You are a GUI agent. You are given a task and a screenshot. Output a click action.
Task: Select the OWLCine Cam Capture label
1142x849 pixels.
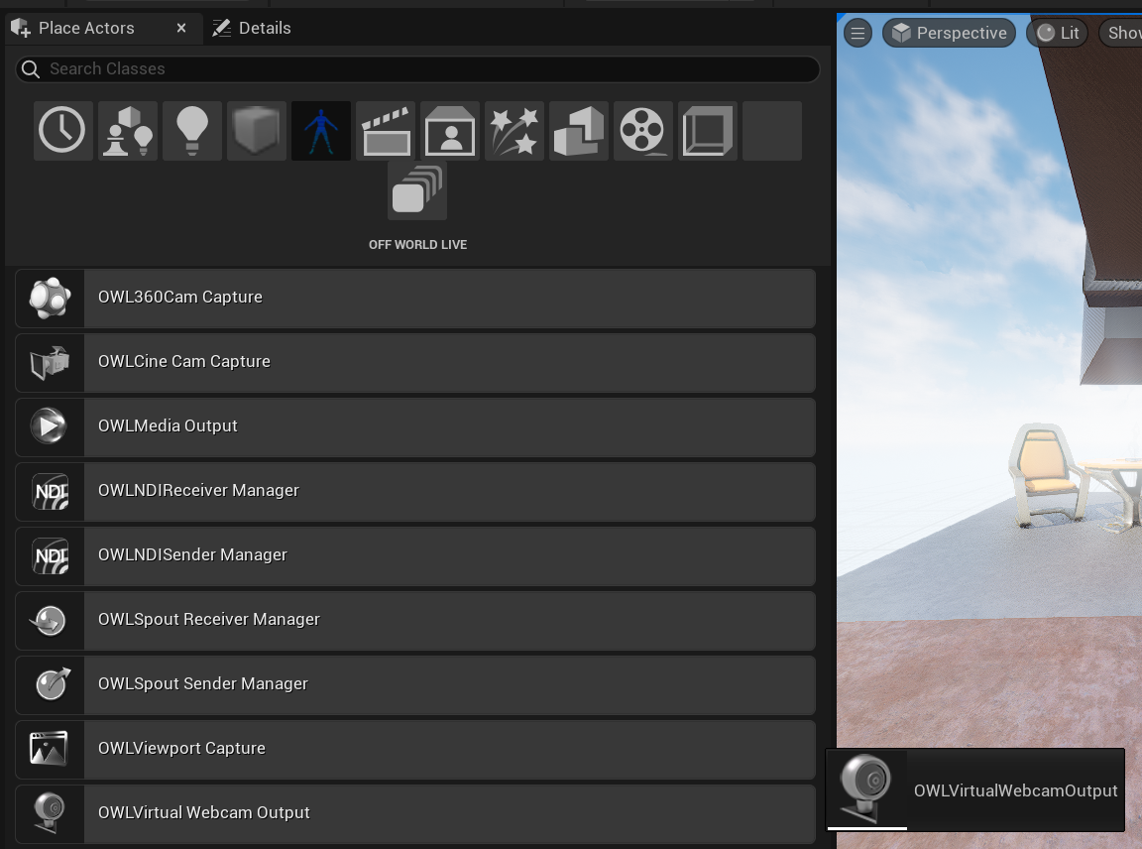[x=184, y=361]
